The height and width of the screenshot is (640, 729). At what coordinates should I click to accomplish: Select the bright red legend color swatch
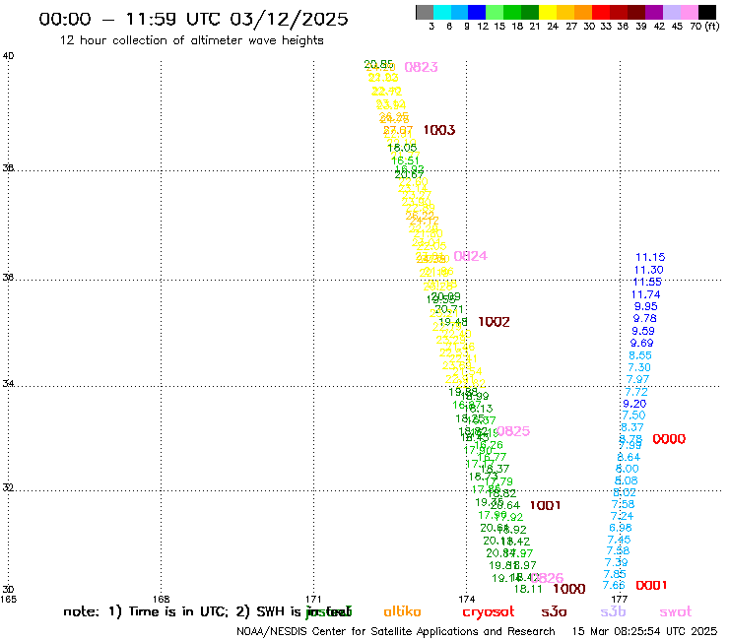click(600, 12)
